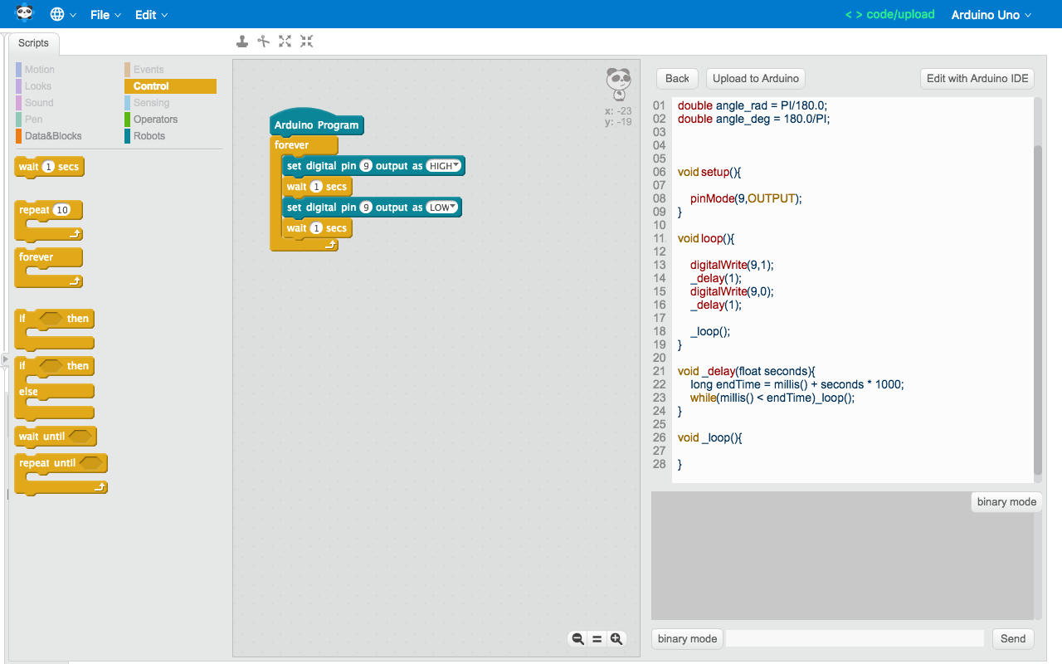Choose the Events block category

[x=149, y=70]
